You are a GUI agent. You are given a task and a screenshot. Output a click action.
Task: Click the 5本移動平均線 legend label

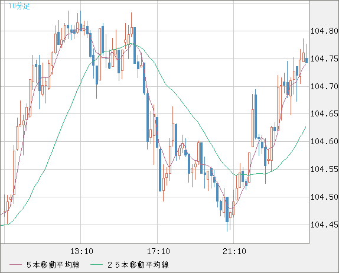click(53, 265)
